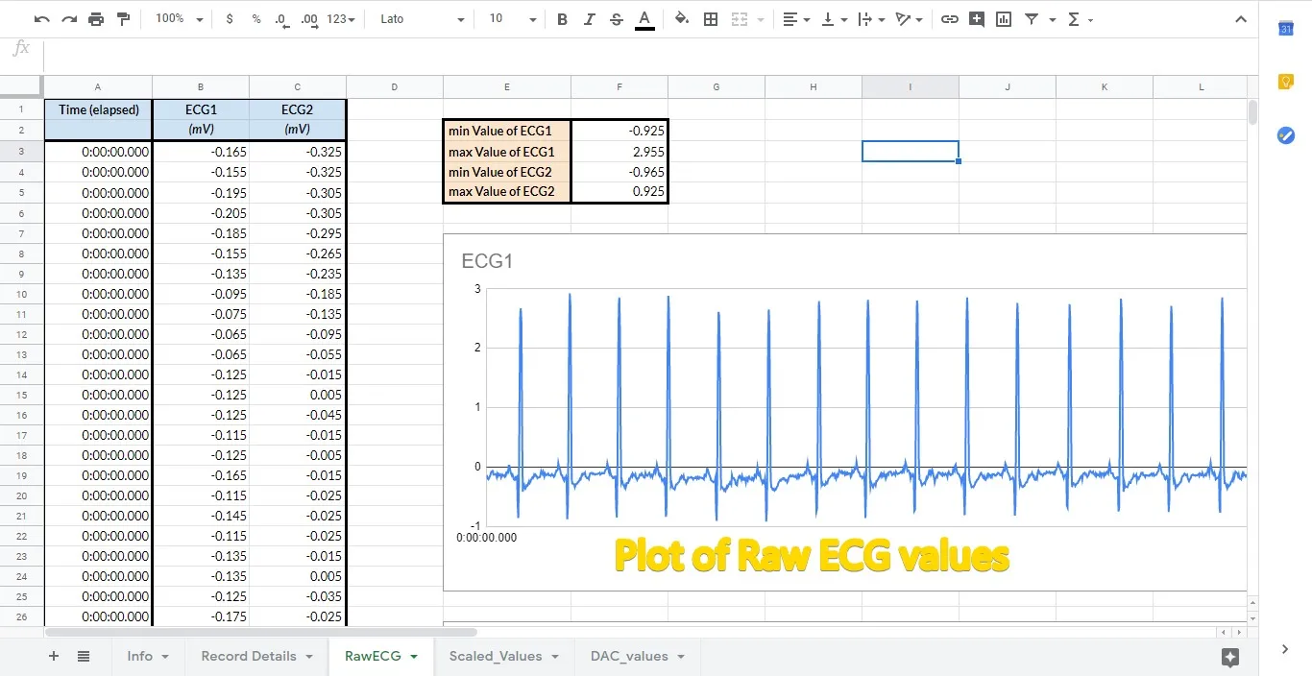1312x676 pixels.
Task: Click the Add Sheet plus button
Action: point(54,657)
